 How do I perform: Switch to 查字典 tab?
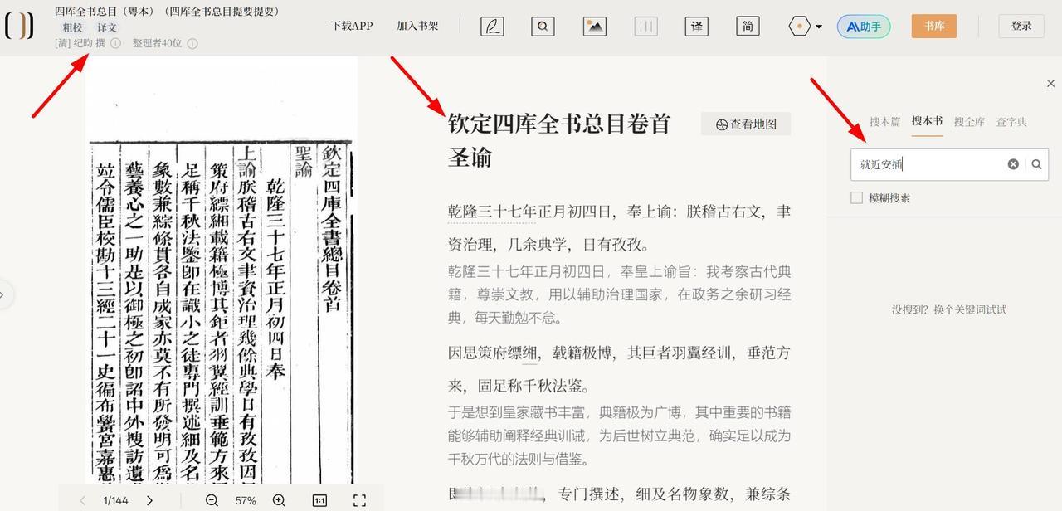pos(1011,122)
